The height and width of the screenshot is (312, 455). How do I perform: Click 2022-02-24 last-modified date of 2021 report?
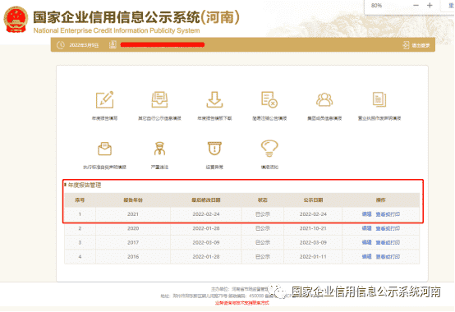click(x=206, y=214)
